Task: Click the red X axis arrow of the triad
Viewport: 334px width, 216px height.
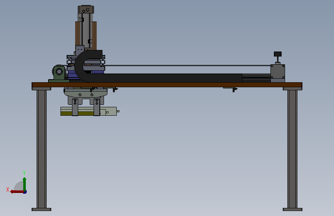Action: click(x=17, y=192)
